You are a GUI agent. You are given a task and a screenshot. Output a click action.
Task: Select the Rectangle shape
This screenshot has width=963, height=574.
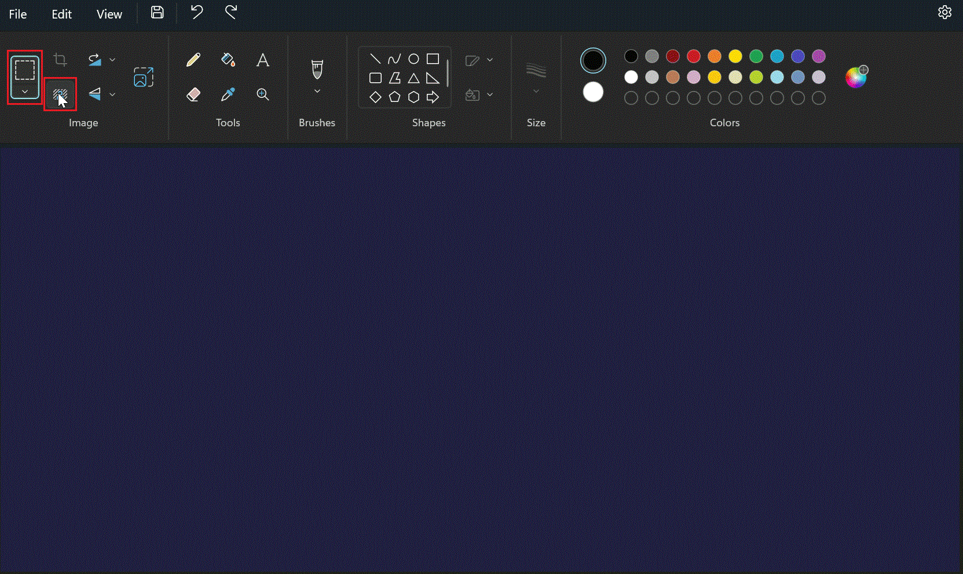433,58
